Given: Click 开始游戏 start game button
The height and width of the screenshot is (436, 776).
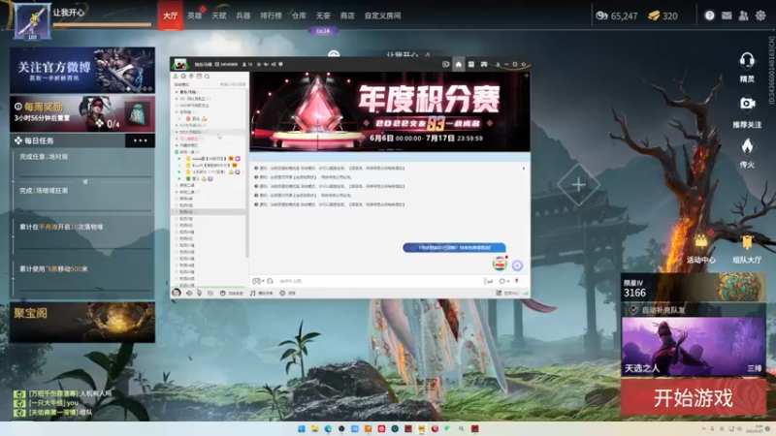Looking at the screenshot, I should [x=694, y=398].
